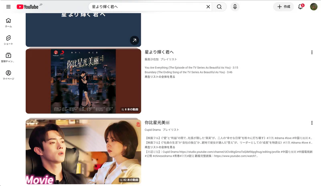321x186 pixels.
Task: Go to YouTube home via logo
Action: coord(27,7)
